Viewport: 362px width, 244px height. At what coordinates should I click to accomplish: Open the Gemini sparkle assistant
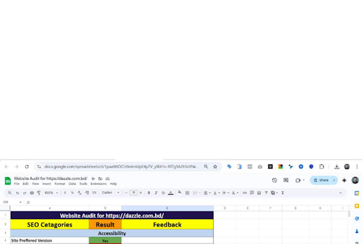coord(344,180)
